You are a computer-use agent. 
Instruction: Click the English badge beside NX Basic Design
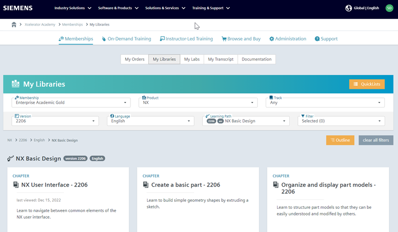point(97,158)
